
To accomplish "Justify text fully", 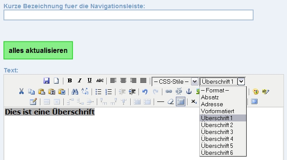I will [x=143, y=81].
